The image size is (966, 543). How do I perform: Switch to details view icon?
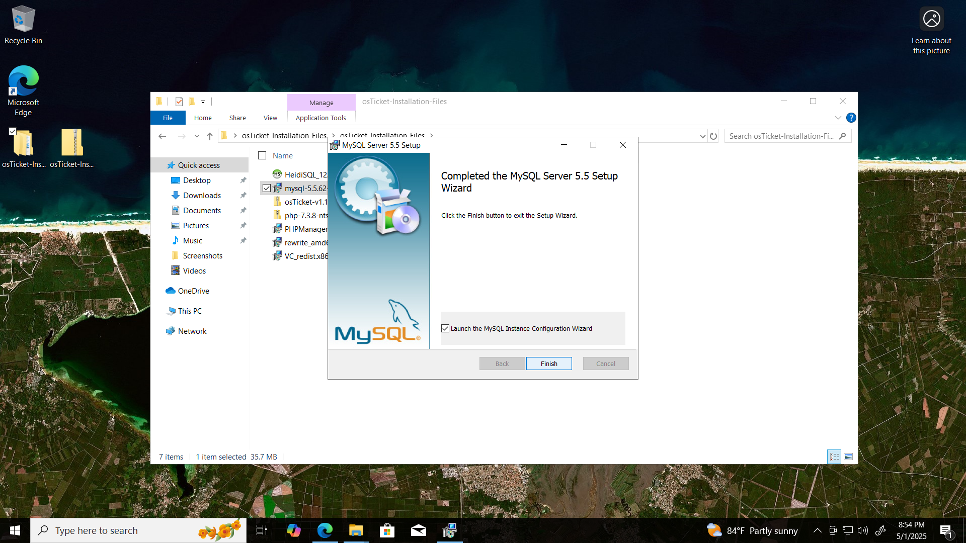point(834,457)
